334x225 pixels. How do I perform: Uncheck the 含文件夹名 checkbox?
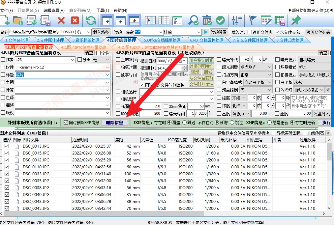tap(277, 32)
